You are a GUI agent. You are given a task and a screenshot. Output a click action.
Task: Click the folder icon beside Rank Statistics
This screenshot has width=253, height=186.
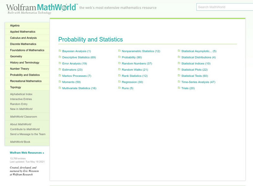[120, 76]
